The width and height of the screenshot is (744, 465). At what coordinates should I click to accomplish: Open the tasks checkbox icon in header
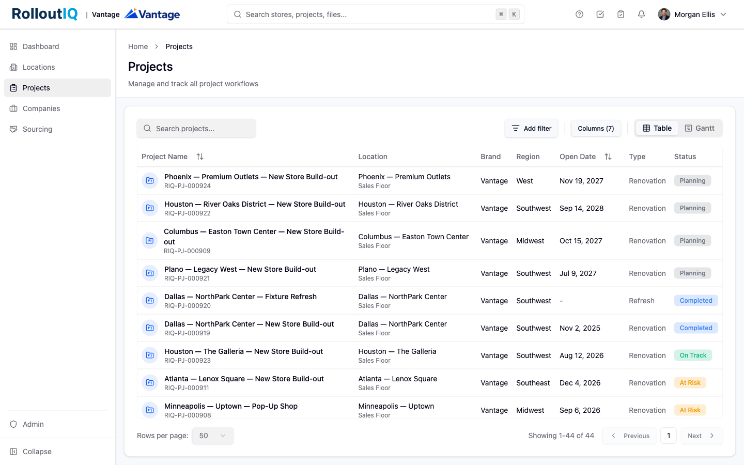point(600,14)
